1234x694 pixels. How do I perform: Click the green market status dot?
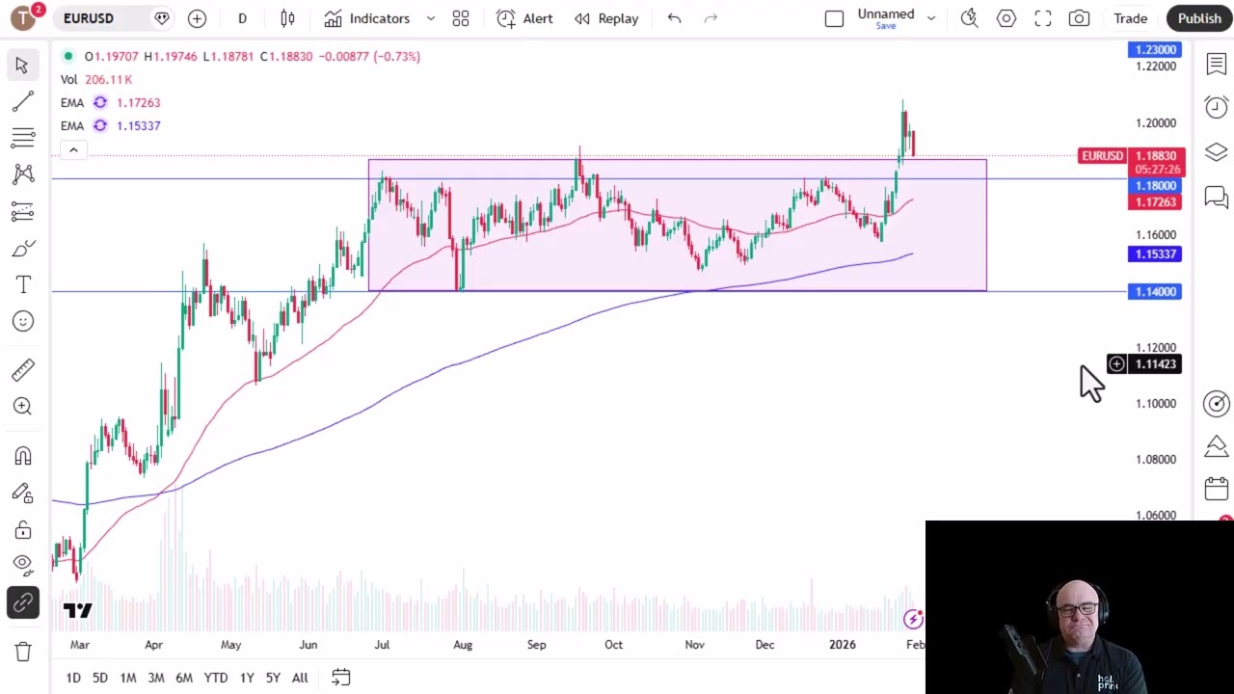(x=68, y=56)
